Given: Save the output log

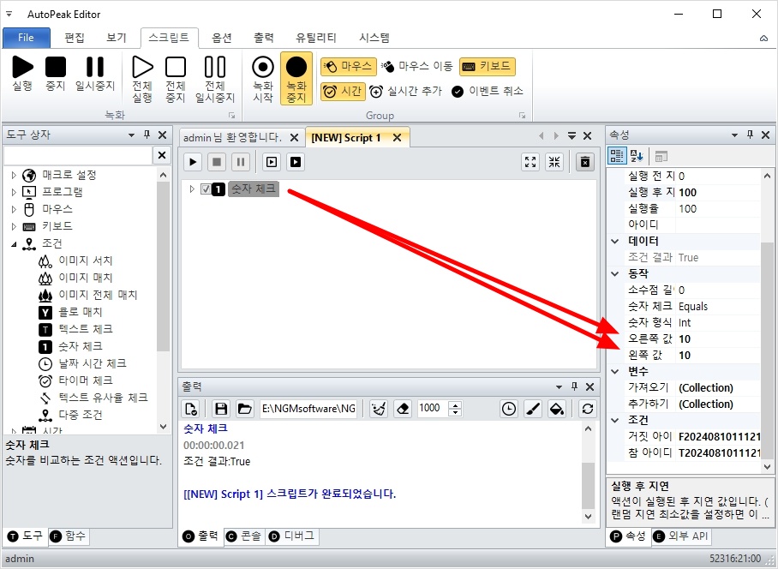Looking at the screenshot, I should click(221, 409).
